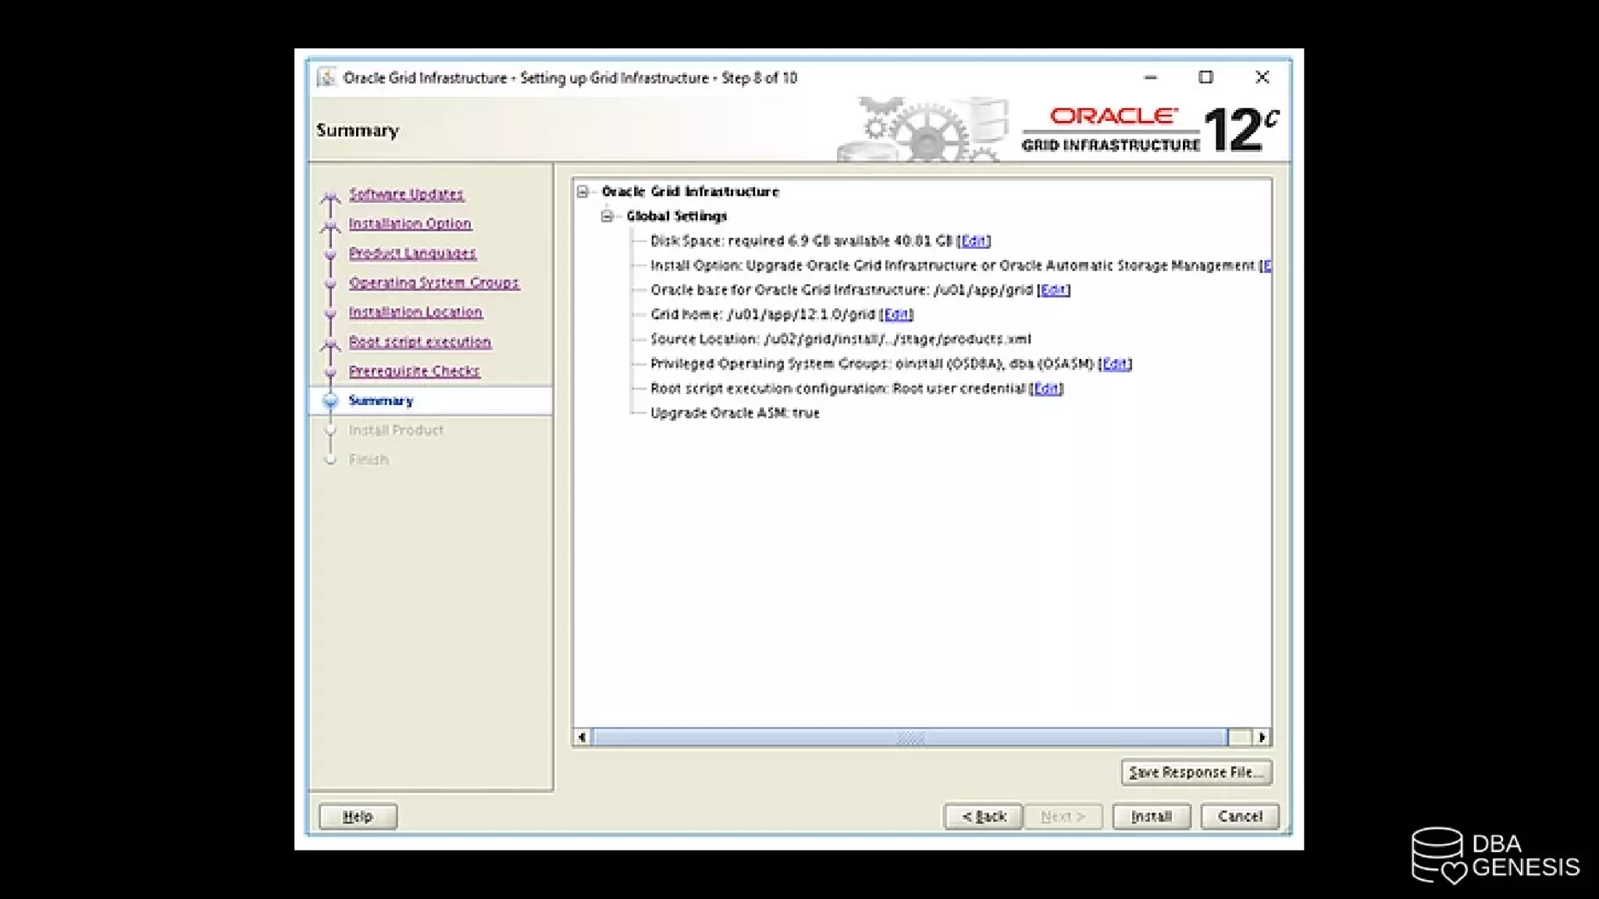Go to Prerequisite Checks step
The width and height of the screenshot is (1599, 899).
(414, 371)
